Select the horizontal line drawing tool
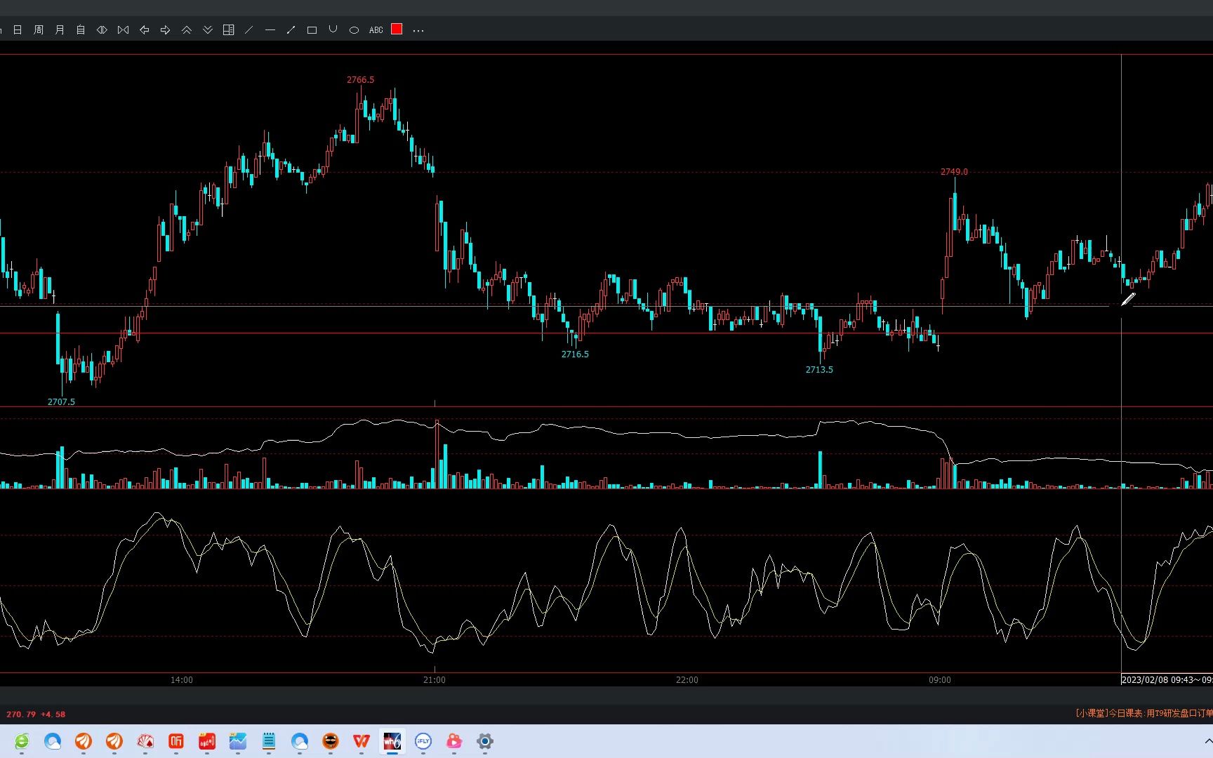Viewport: 1213px width, 758px height. click(x=270, y=30)
